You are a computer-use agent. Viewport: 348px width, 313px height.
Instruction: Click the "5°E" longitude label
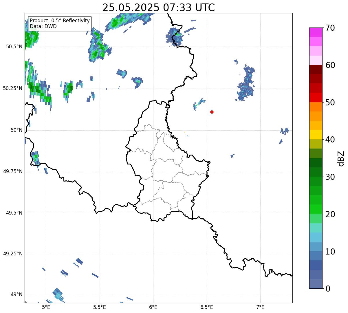point(46,307)
